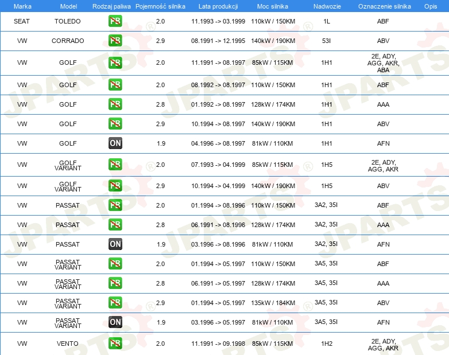Click date range 11.1993 -> 03.1999

tap(218, 21)
